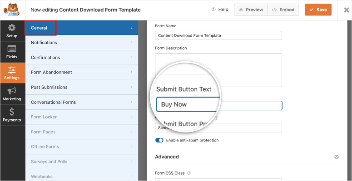Expand the General settings chevron
The width and height of the screenshot is (352, 181).
click(x=132, y=28)
